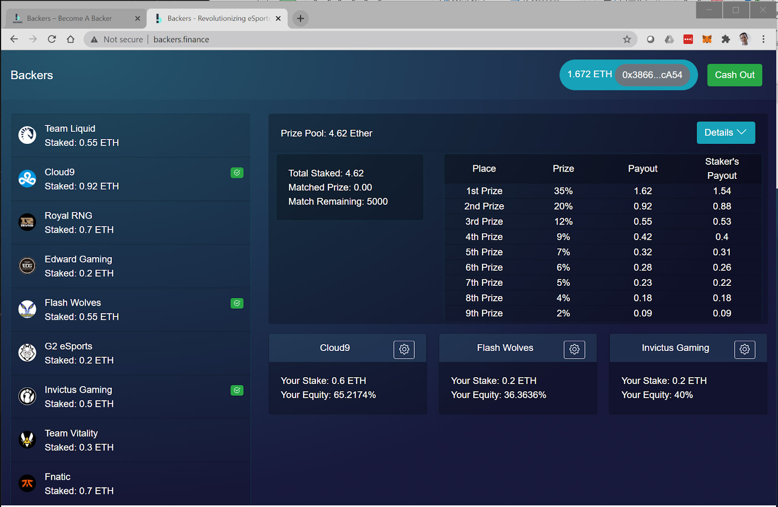
Task: Close the Become A Backer tab
Action: click(138, 18)
